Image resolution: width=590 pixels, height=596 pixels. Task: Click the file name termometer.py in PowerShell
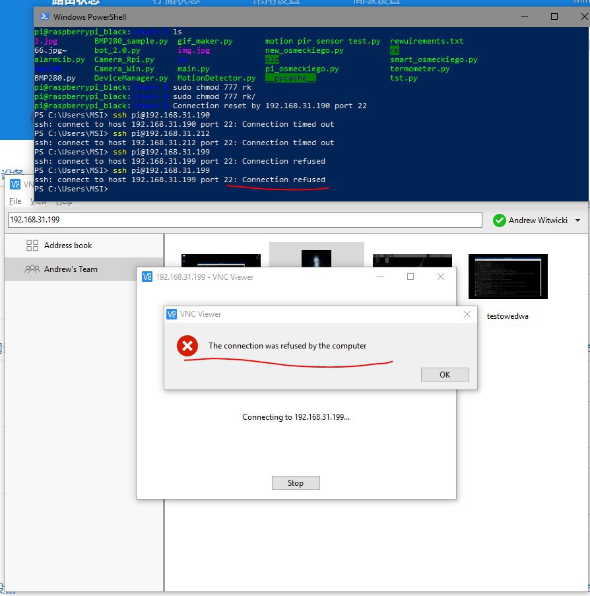(x=420, y=69)
